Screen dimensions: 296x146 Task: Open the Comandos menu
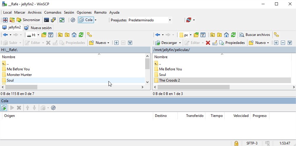[53, 12]
